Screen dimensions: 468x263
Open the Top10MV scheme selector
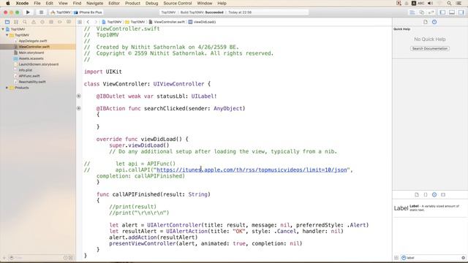[x=61, y=12]
